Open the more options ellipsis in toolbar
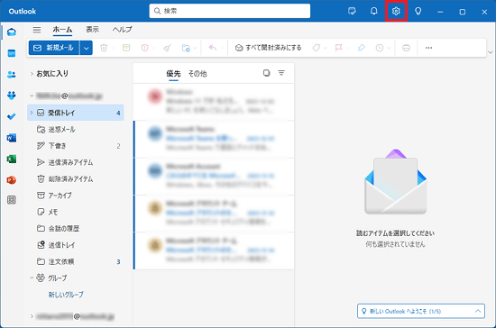496x328 pixels. pos(428,48)
